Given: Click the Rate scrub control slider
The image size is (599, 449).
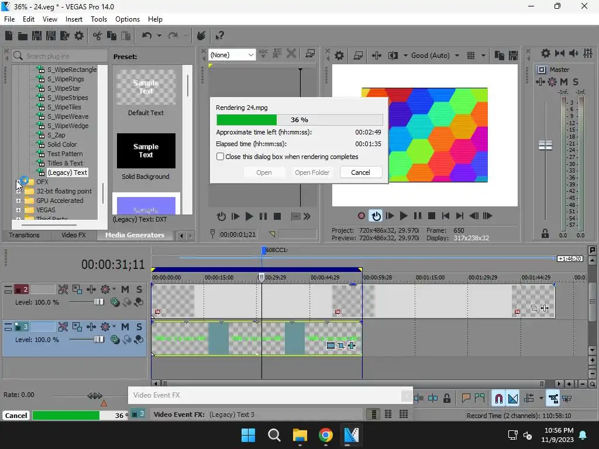Looking at the screenshot, I should click(x=95, y=396).
